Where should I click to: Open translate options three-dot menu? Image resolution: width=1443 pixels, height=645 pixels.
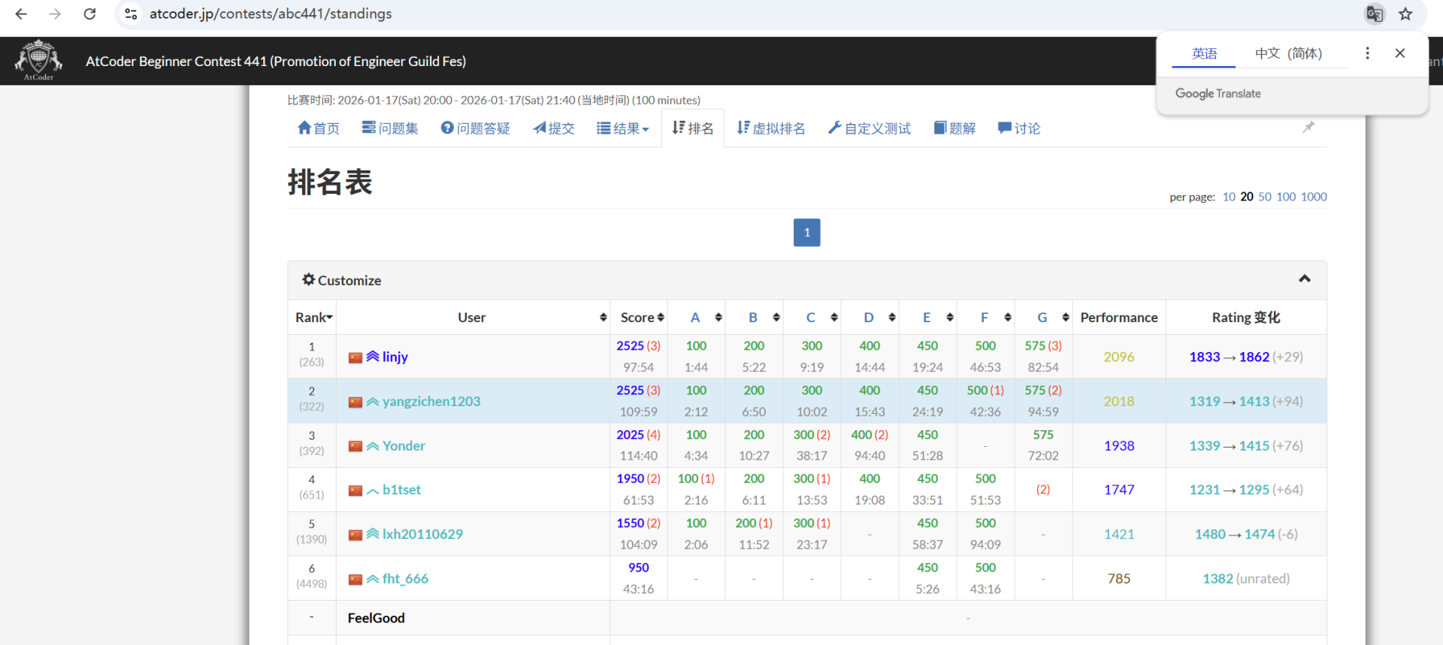pos(1367,53)
